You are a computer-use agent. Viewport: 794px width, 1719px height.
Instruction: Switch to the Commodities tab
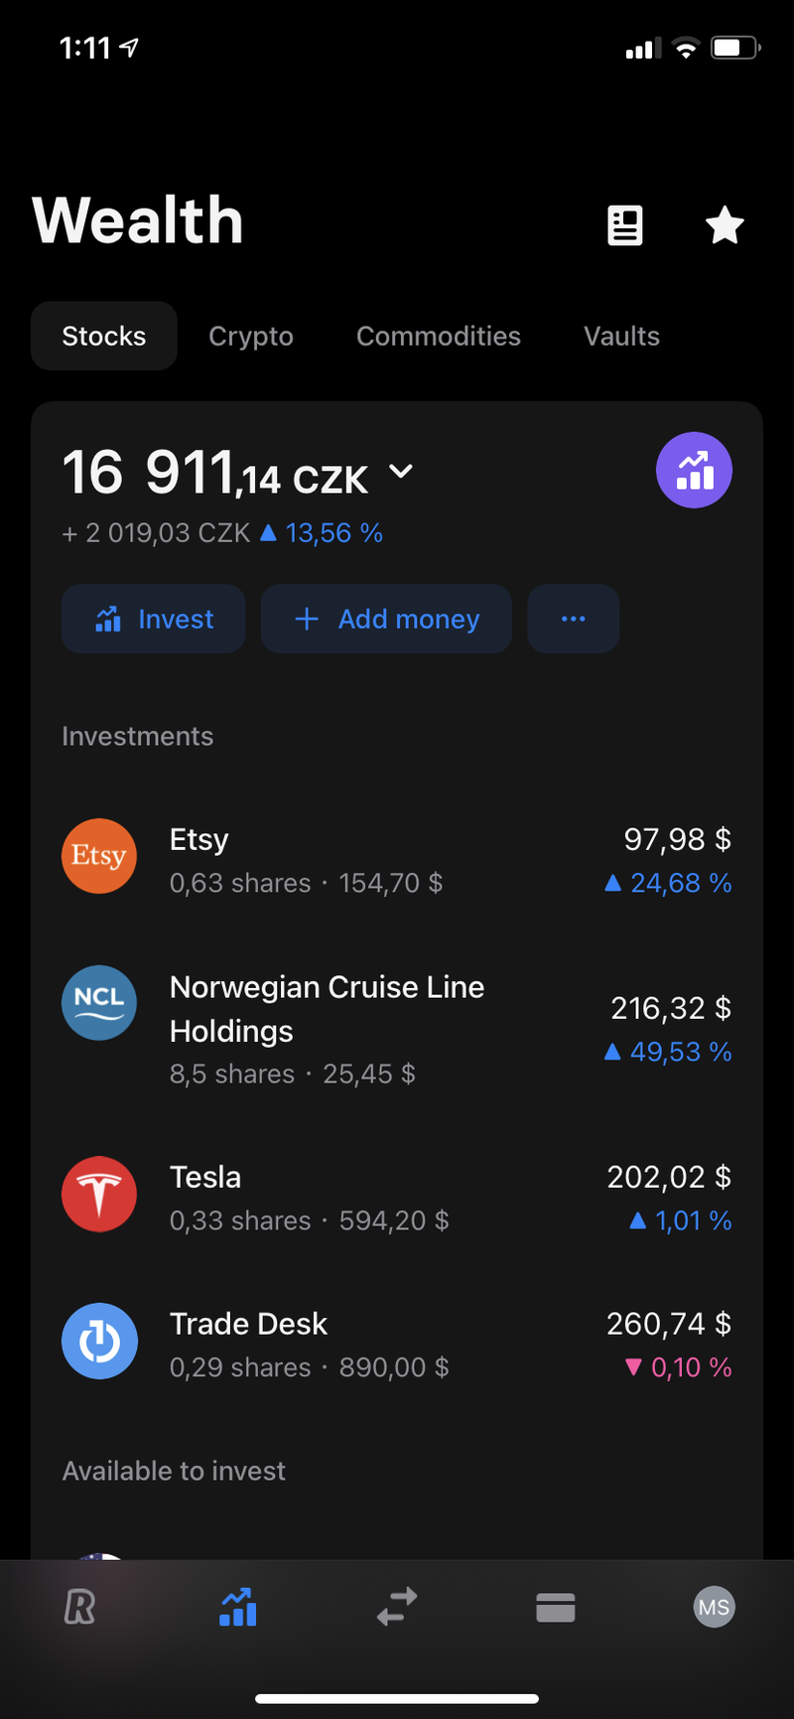[439, 337]
